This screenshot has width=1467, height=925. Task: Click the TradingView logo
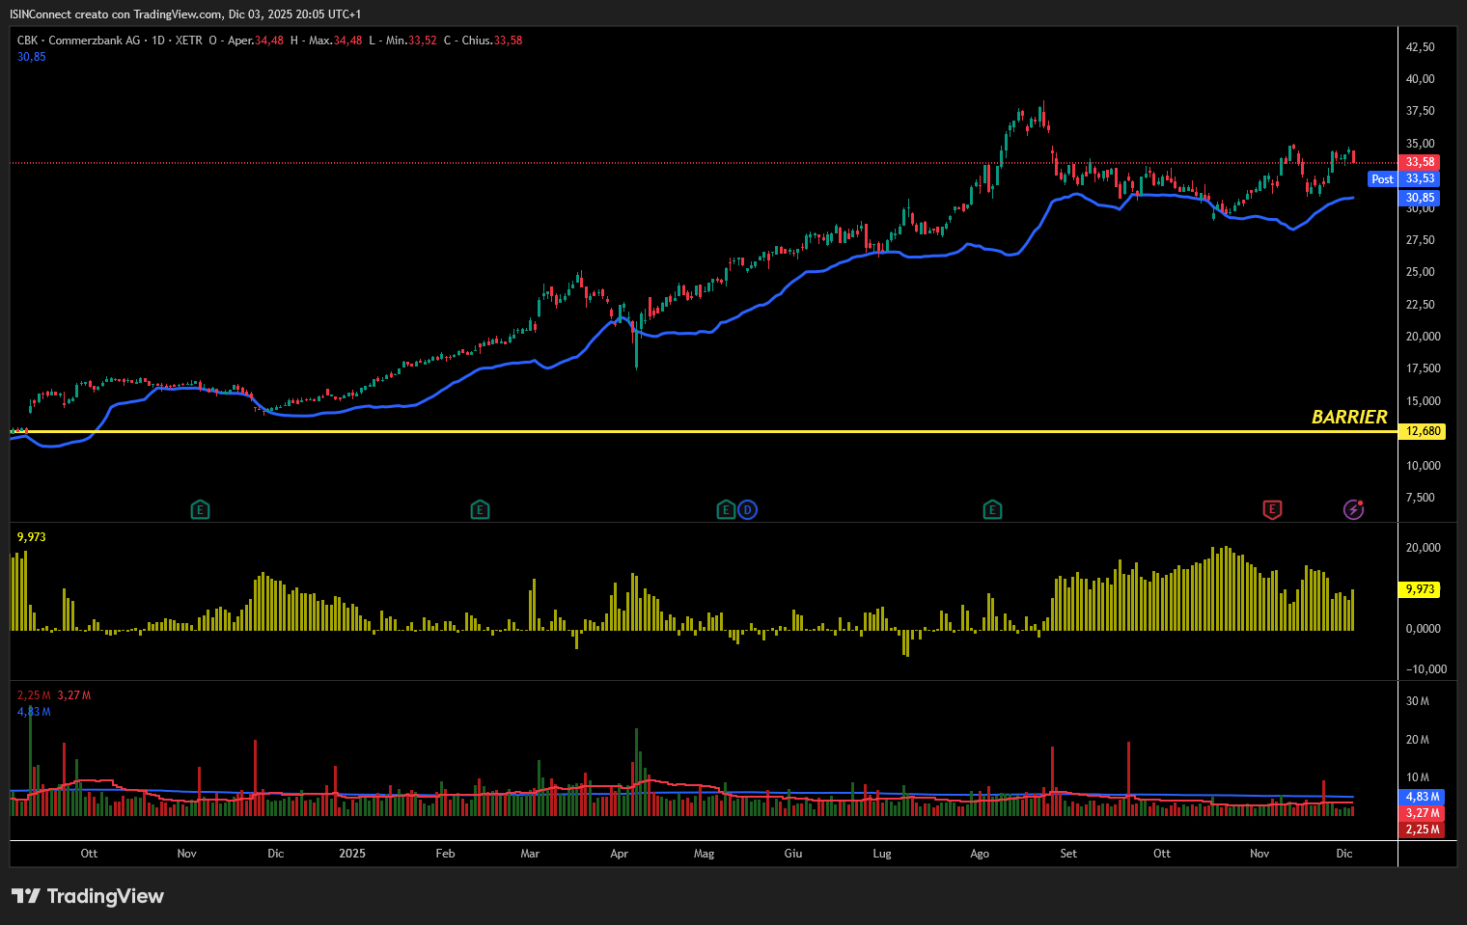(88, 896)
